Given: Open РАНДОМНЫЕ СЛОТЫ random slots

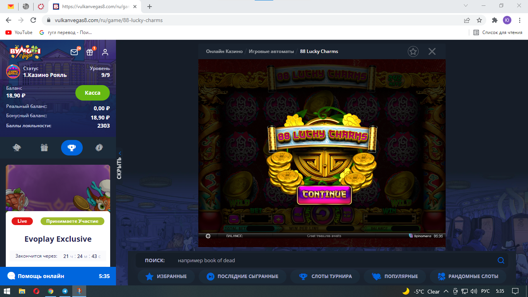Looking at the screenshot, I should pos(468,277).
